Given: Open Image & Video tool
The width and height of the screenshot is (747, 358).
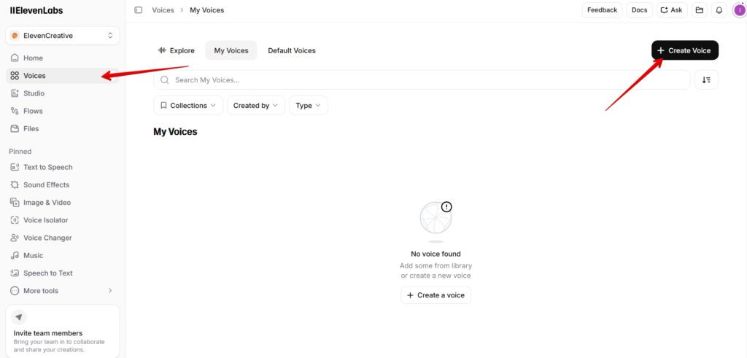Looking at the screenshot, I should click(63, 202).
